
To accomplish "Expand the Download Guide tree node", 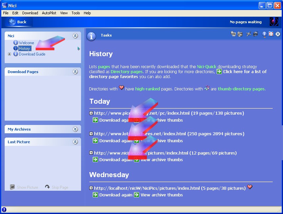I will coord(9,54).
